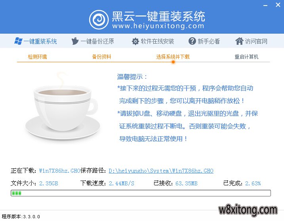Viewport: 284px width, 221px height.
Task: Select the 备份资料 step tab
Action: [x=102, y=57]
